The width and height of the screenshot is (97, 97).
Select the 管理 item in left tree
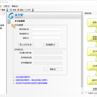click(2, 25)
